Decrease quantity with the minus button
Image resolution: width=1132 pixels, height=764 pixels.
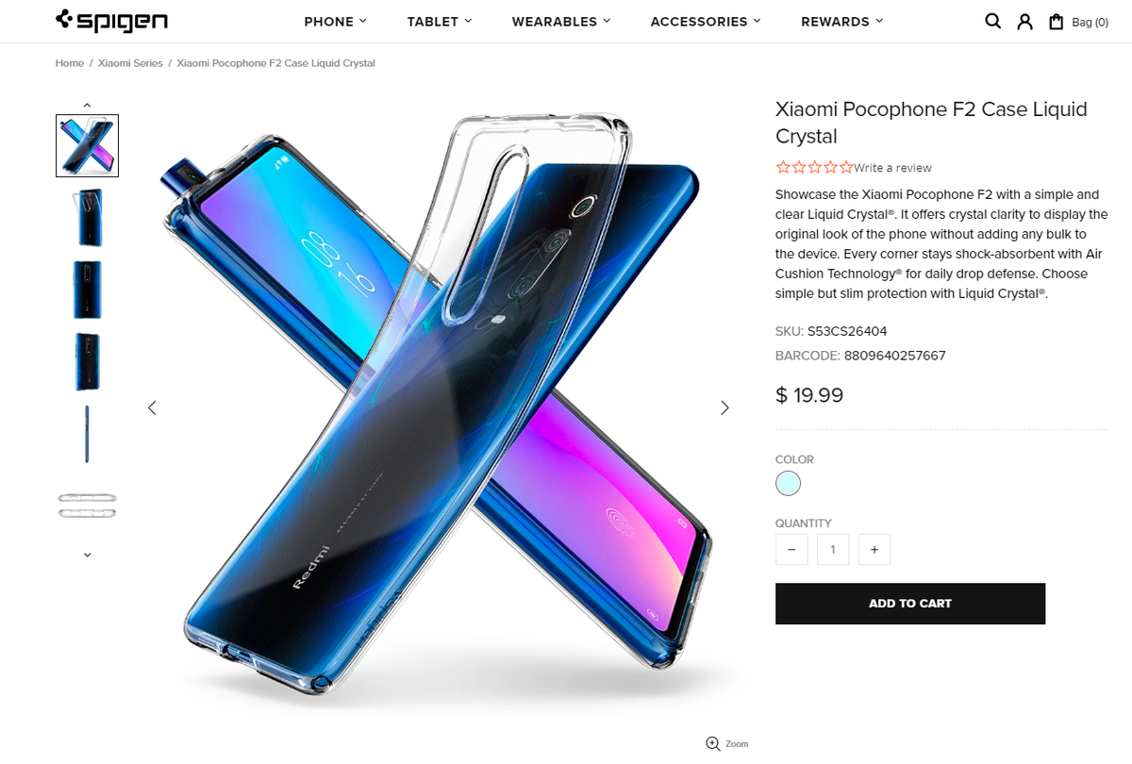(x=791, y=550)
